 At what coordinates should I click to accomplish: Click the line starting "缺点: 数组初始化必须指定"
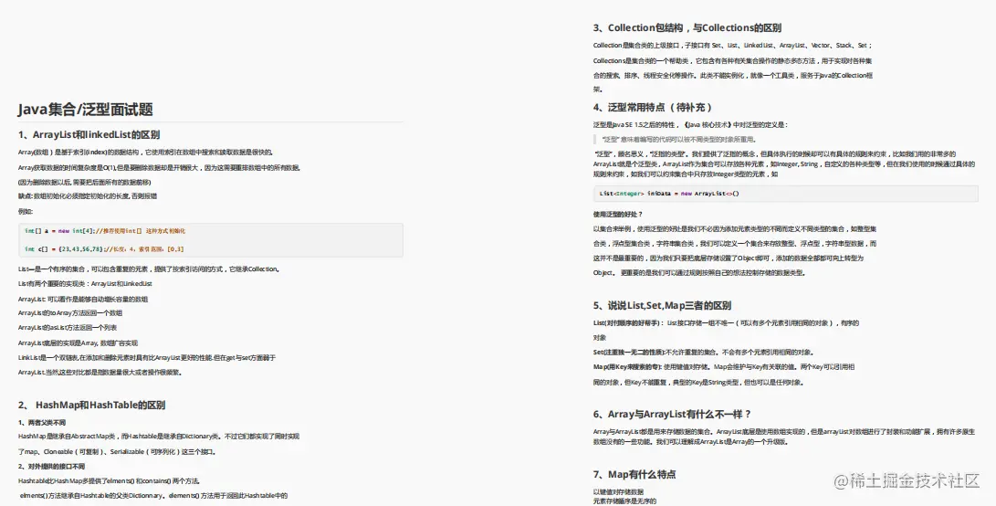[x=88, y=196]
